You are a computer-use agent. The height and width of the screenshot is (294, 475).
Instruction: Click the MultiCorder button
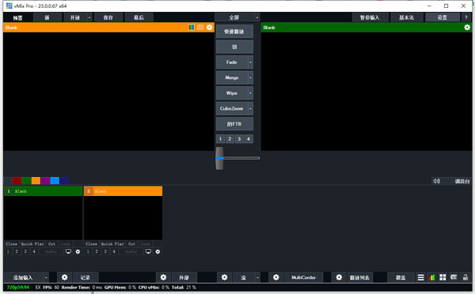pyautogui.click(x=303, y=277)
